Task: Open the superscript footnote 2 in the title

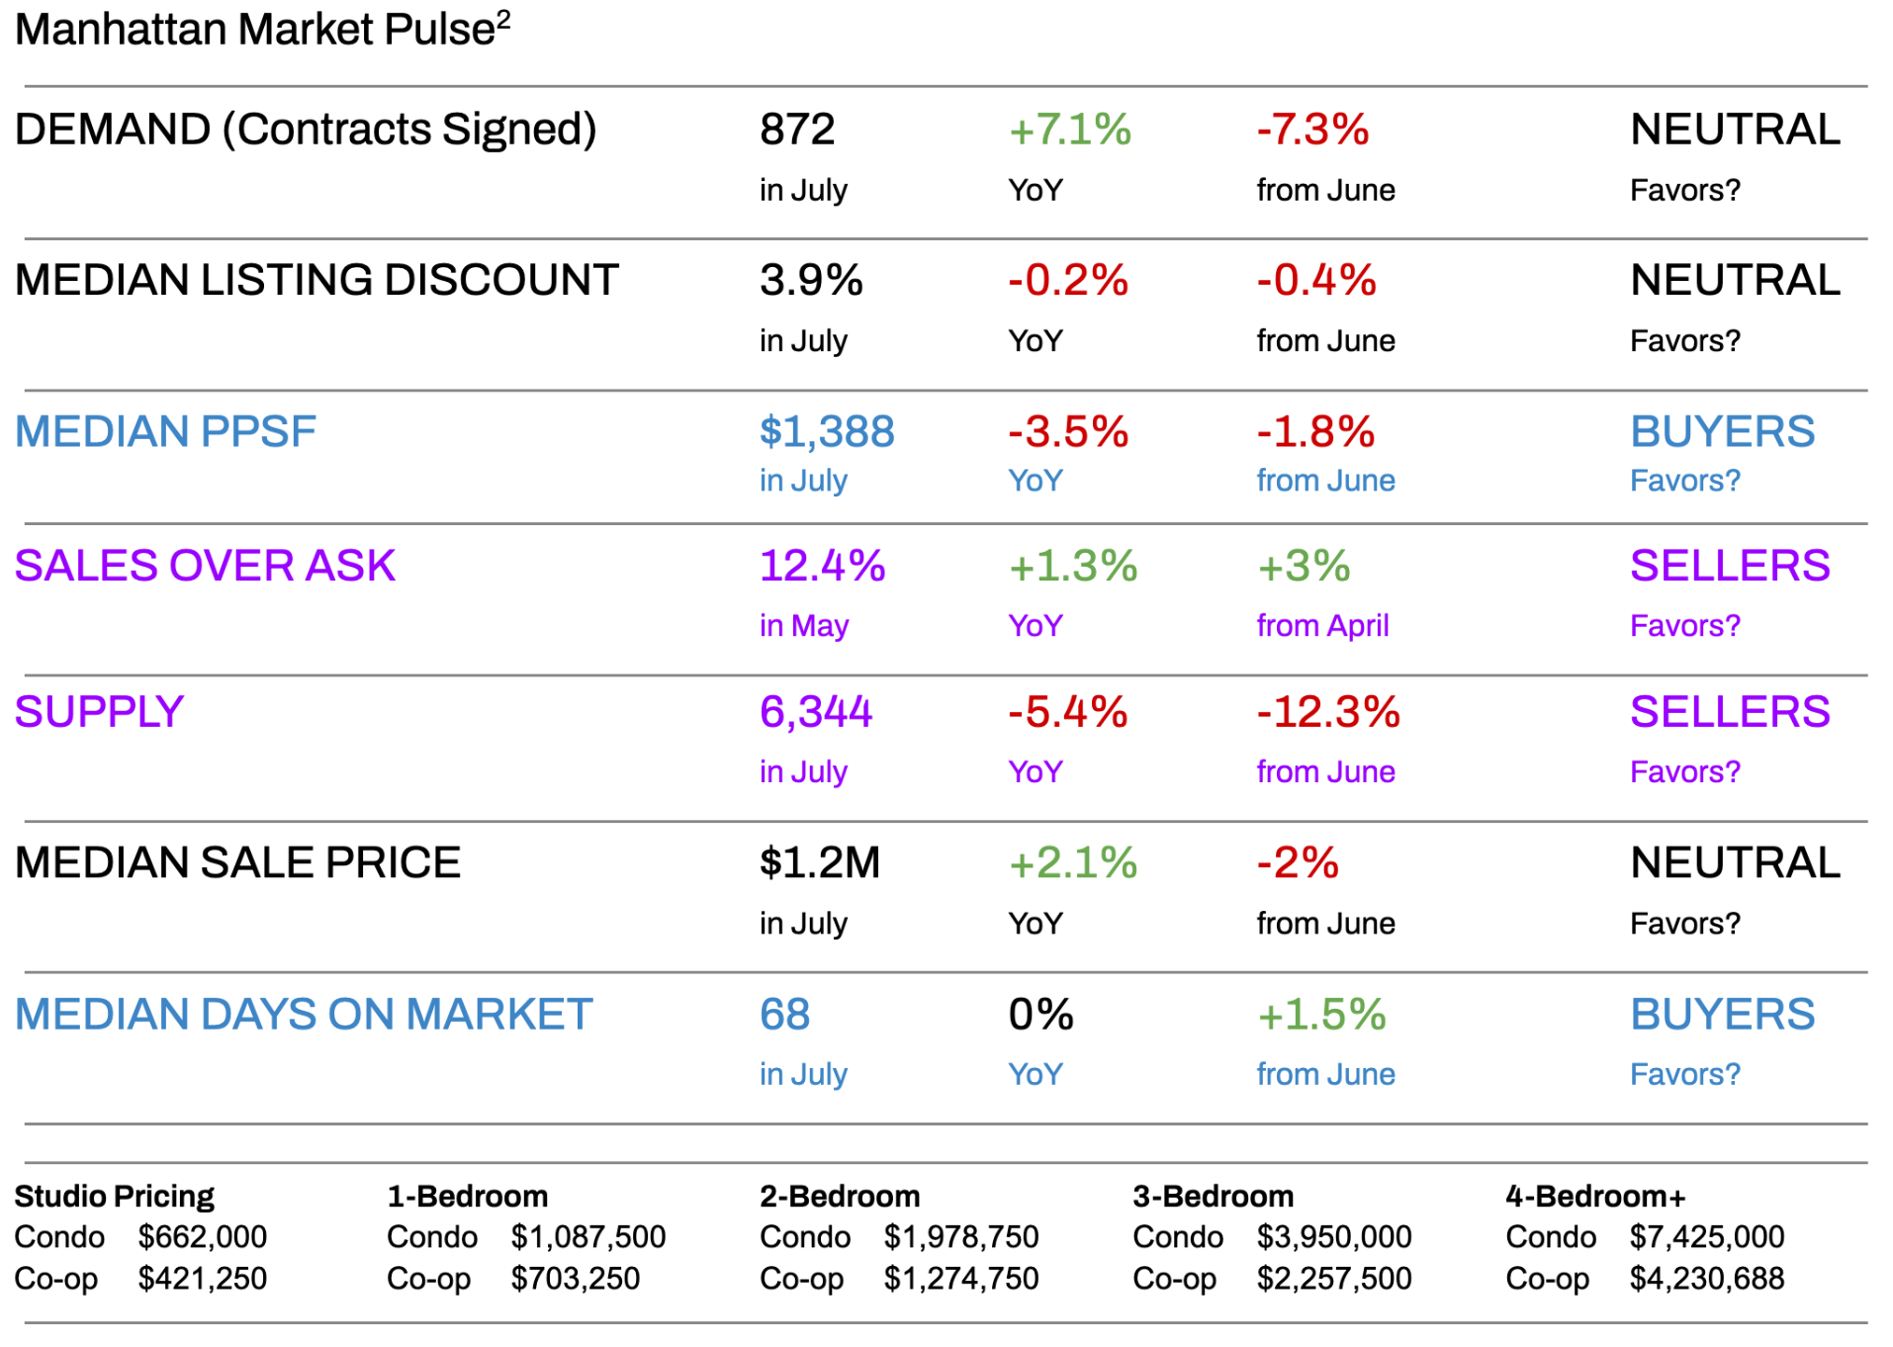Action: click(x=503, y=18)
